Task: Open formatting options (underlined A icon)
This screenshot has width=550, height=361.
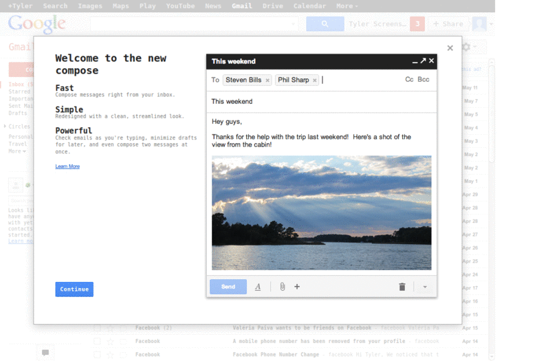Action: click(x=258, y=287)
